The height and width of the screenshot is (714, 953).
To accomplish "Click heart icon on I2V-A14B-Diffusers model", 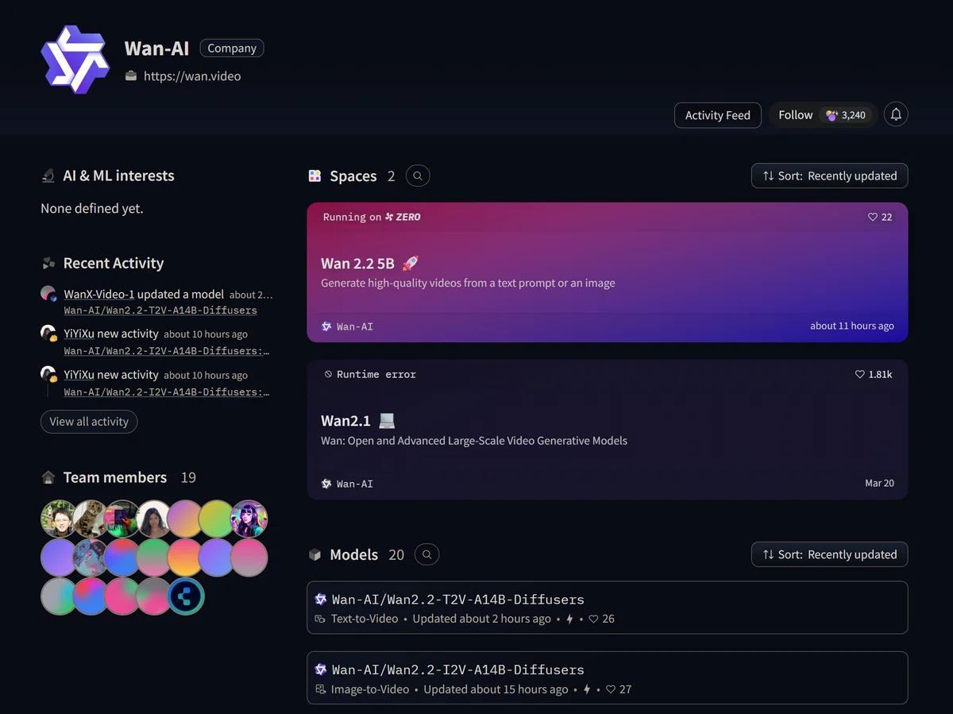I will (x=610, y=689).
